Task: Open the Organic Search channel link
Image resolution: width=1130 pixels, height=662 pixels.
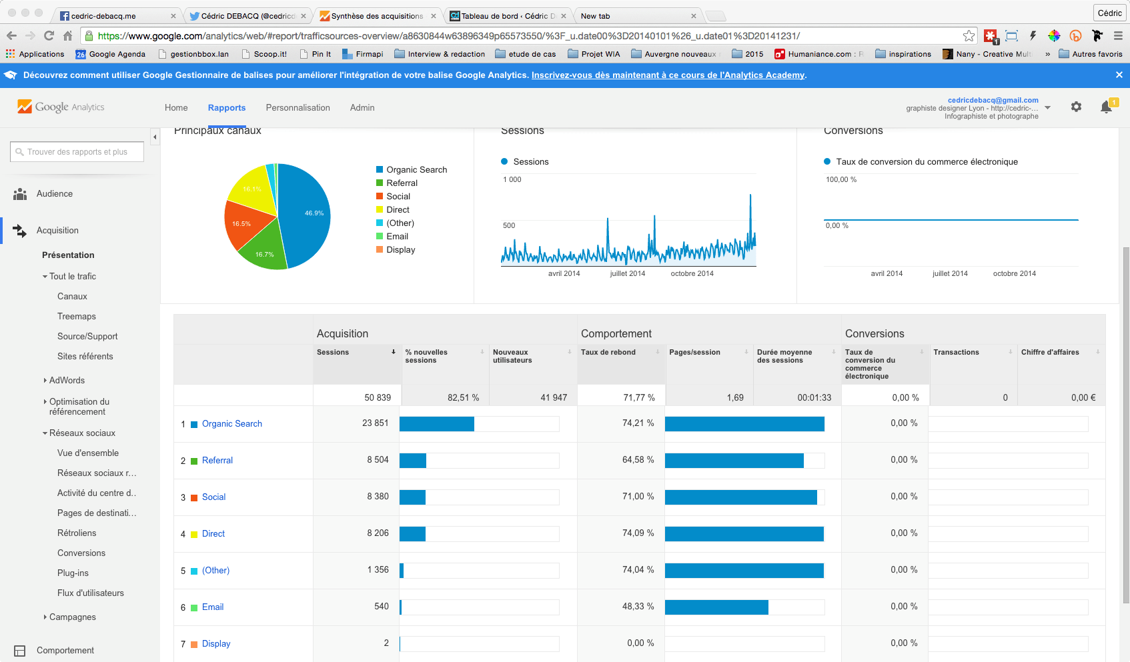Action: 231,424
